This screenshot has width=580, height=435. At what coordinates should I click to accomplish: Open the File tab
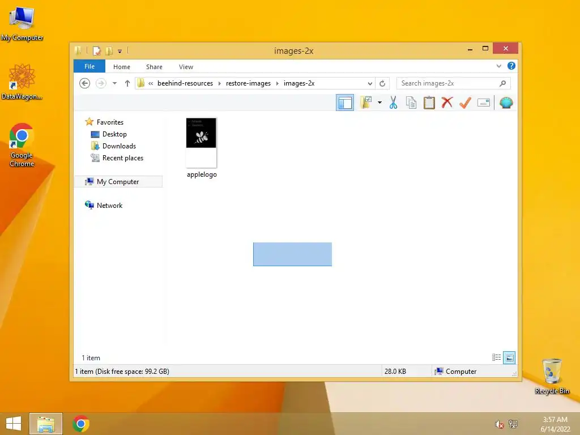tap(89, 66)
